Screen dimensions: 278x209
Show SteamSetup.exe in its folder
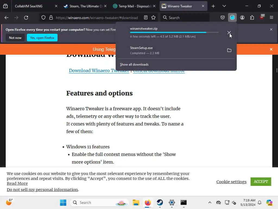(229, 50)
